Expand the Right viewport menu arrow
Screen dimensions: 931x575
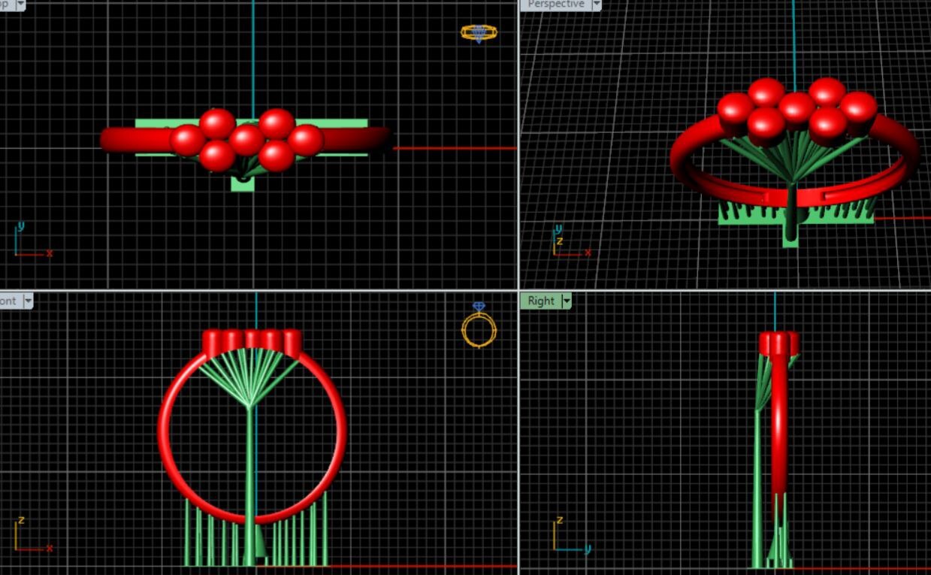coord(567,301)
